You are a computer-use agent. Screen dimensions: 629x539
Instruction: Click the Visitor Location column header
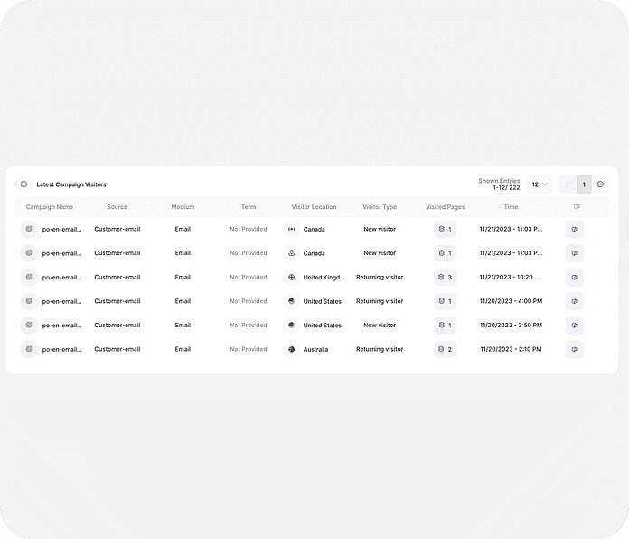(314, 207)
